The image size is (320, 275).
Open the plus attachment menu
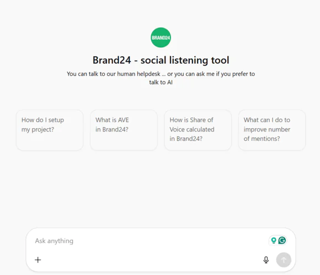click(38, 260)
